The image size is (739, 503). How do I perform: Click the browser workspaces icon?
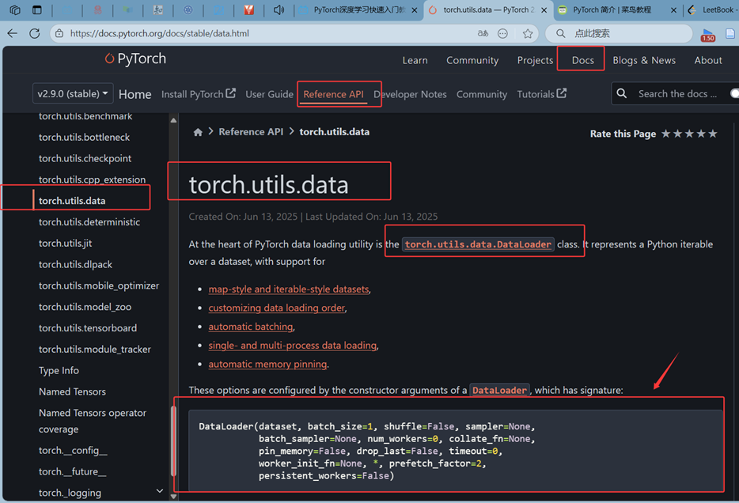click(15, 10)
